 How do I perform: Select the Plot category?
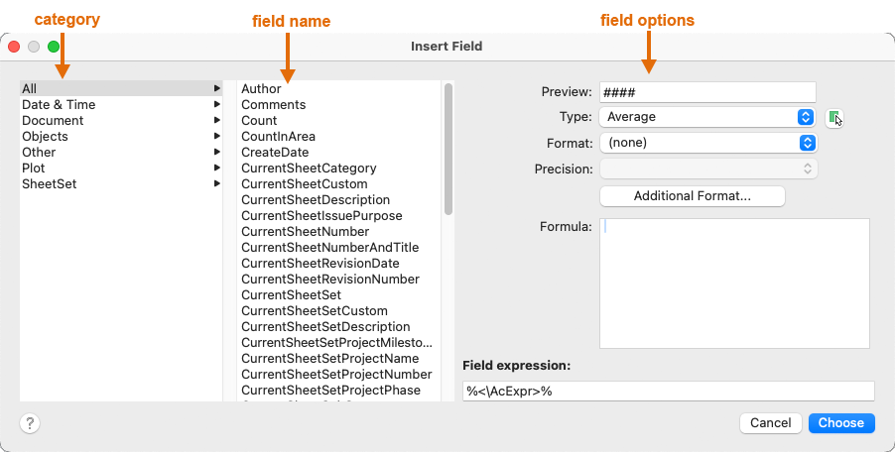34,169
